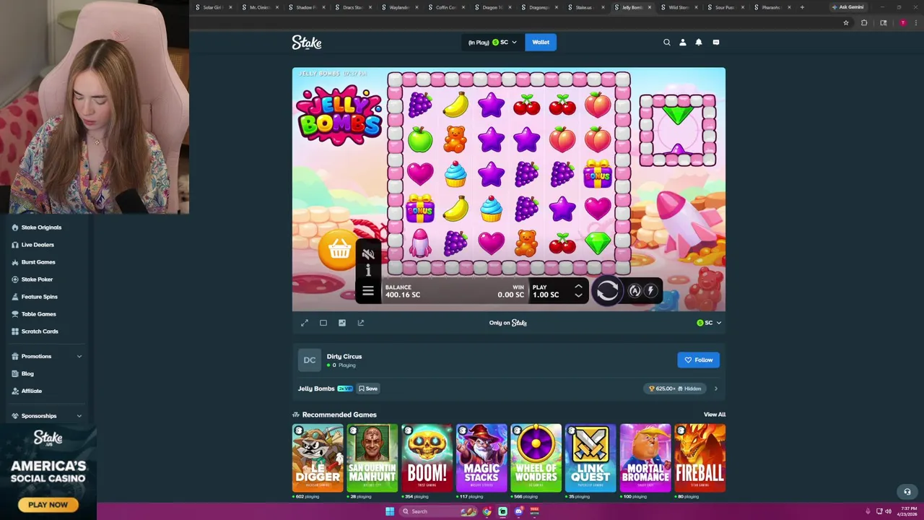This screenshot has height=520, width=924.
Task: Pop out the game window
Action: tap(361, 323)
